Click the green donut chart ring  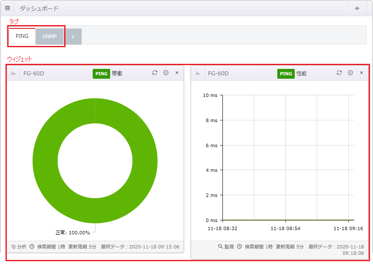[x=45, y=161]
